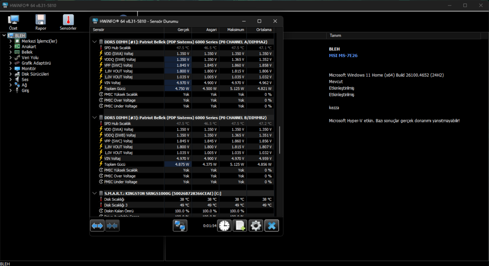Screen dimensions: 489x266
Task: Click the clock reset timer button
Action: [x=224, y=226]
